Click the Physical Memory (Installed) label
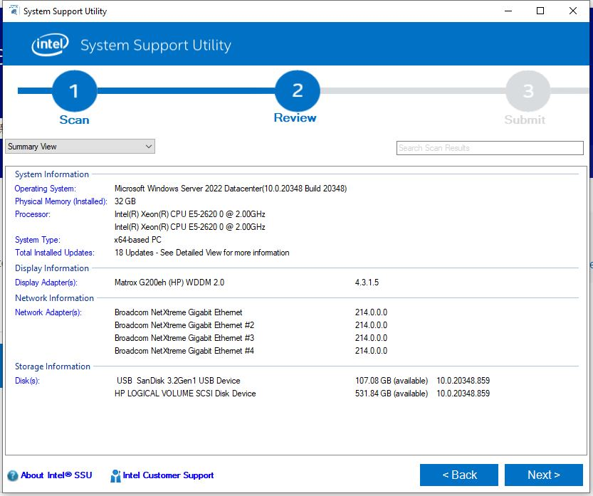This screenshot has width=593, height=496. [61, 201]
